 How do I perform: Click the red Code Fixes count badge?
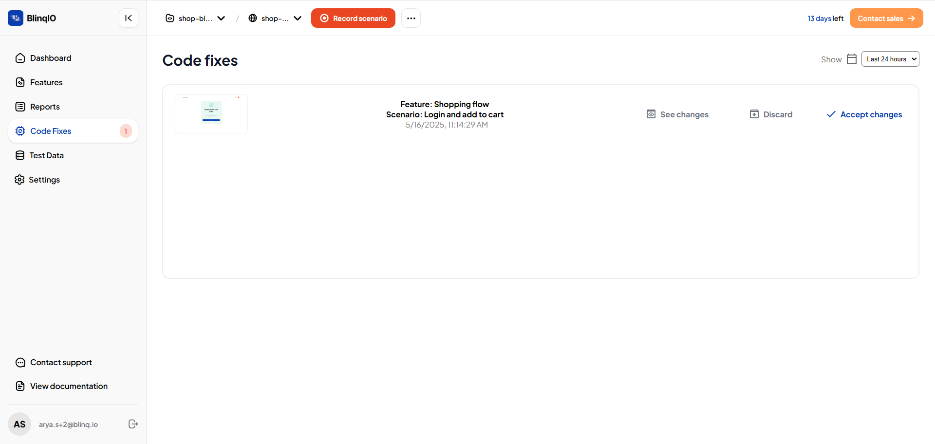pos(126,131)
